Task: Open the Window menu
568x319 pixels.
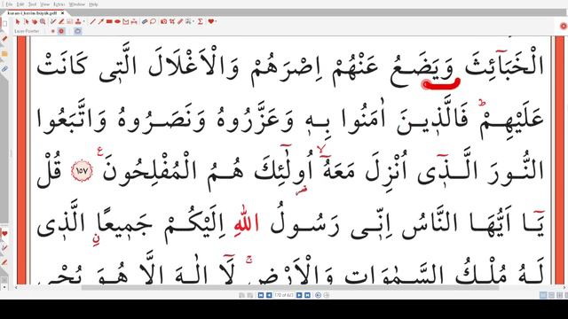Action: coord(77,4)
